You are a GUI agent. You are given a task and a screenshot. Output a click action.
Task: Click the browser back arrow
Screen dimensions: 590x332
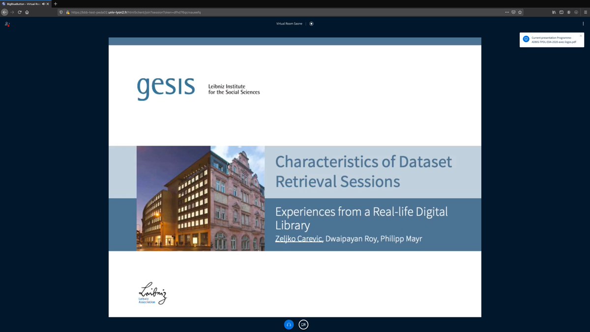(4, 12)
